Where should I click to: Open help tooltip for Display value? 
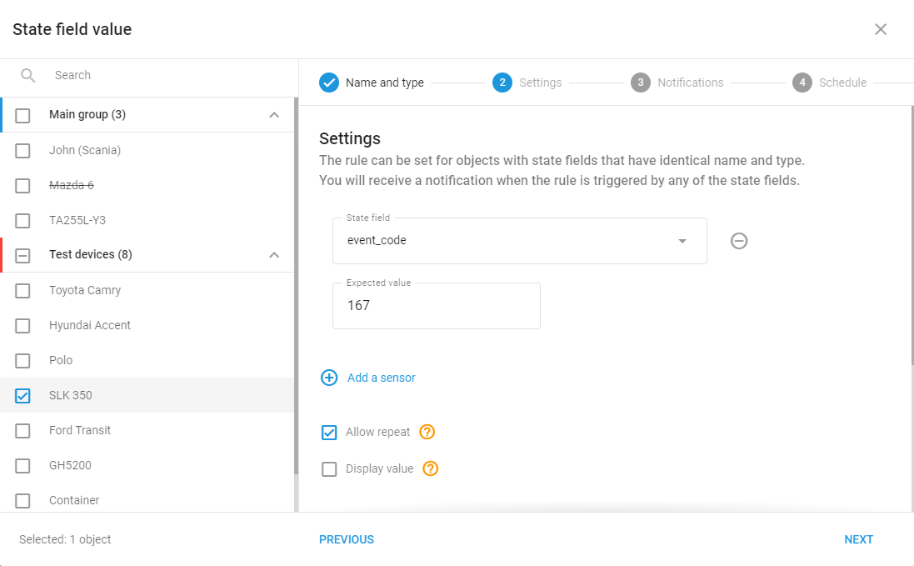[x=430, y=468]
